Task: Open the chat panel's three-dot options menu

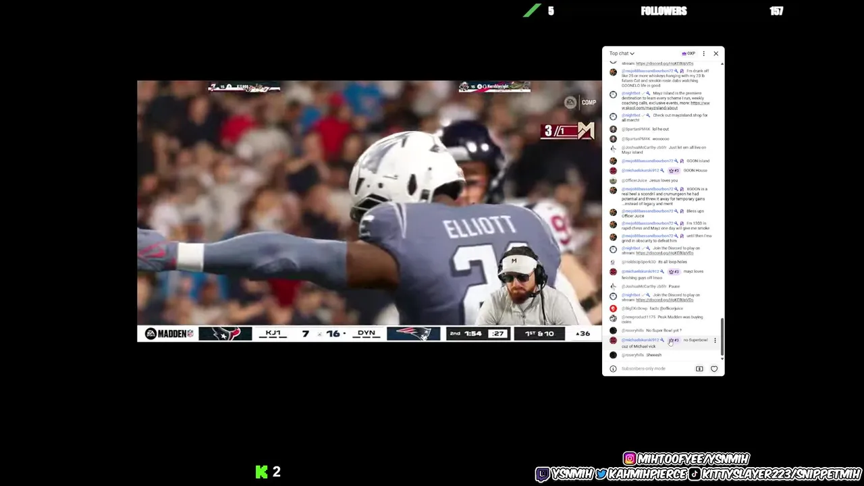Action: 704,53
